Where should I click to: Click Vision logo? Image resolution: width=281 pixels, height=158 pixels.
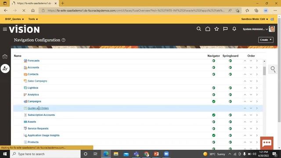25,29
